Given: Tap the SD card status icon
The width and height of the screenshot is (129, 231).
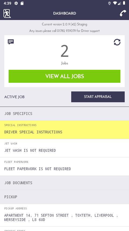Looking at the screenshot, I should point(22,3).
